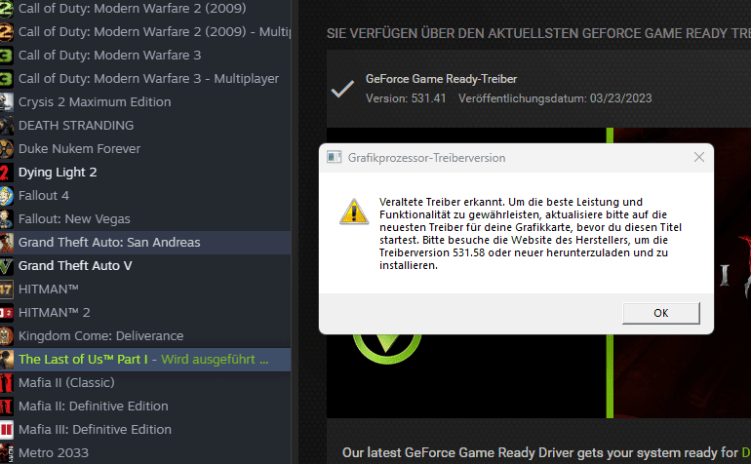
Task: Click the Kingdom Come: Deliverance icon
Action: pos(6,336)
